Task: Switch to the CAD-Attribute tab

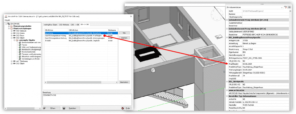Action: click(64, 25)
